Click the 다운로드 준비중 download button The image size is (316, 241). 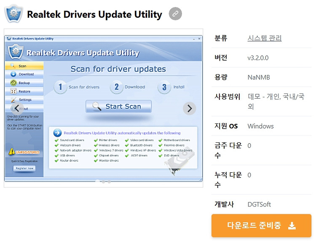point(261,225)
